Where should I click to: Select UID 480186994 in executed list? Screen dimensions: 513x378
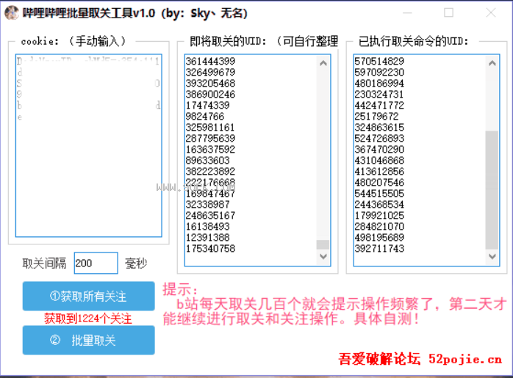pyautogui.click(x=379, y=84)
